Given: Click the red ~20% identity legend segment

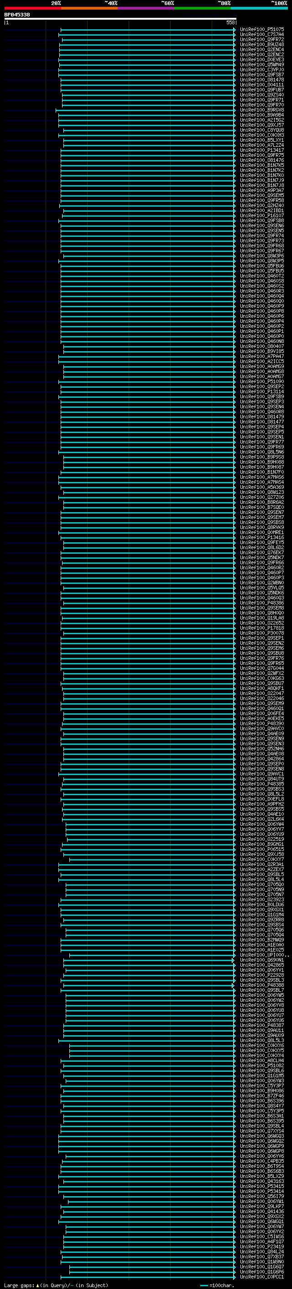Looking at the screenshot, I should 32,9.
